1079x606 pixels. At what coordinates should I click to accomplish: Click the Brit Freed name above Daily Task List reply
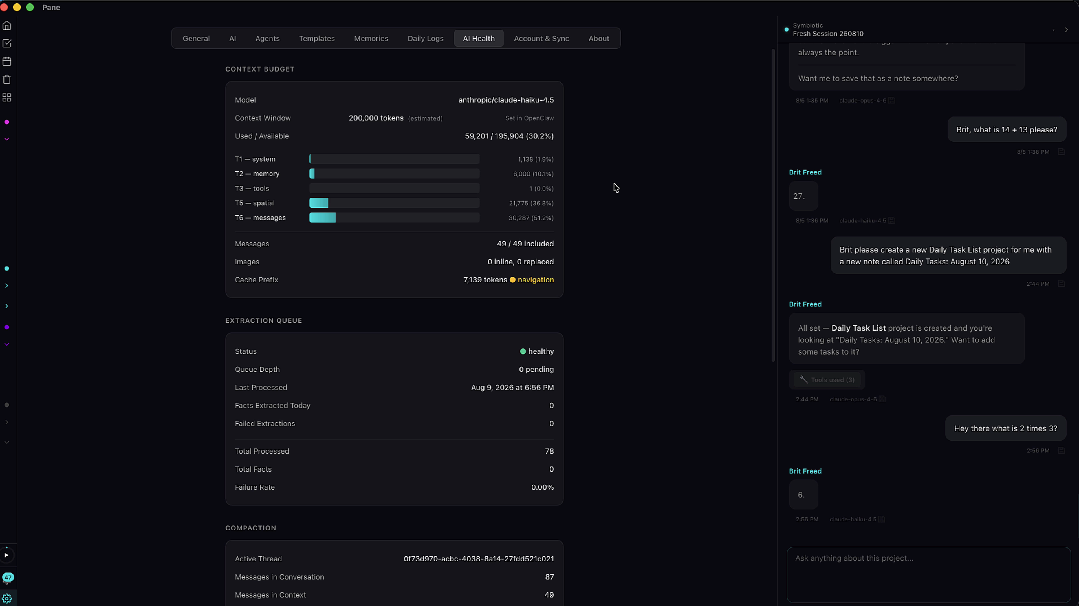tap(805, 304)
